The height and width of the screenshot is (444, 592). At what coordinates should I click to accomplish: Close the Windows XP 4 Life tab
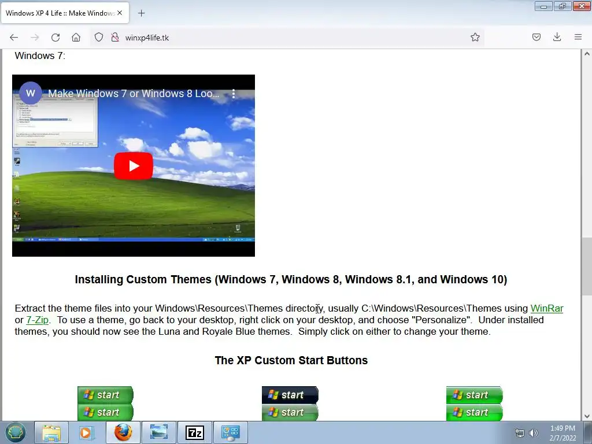pos(120,13)
